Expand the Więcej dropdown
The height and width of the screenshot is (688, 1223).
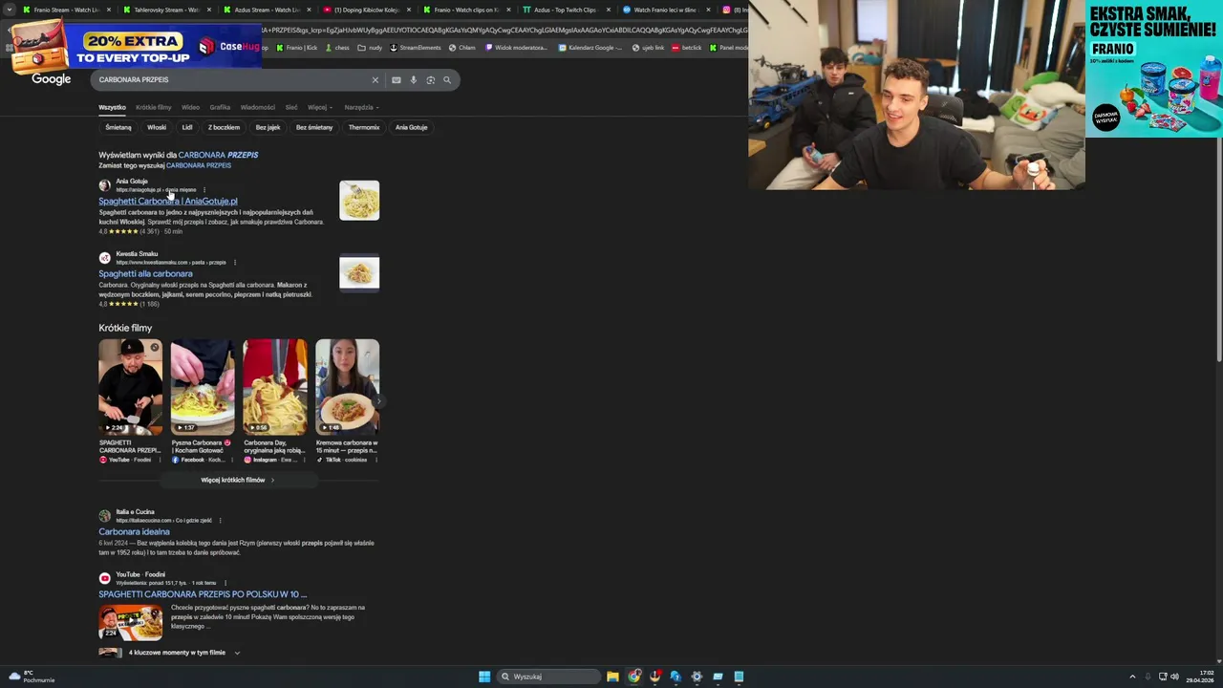(320, 107)
